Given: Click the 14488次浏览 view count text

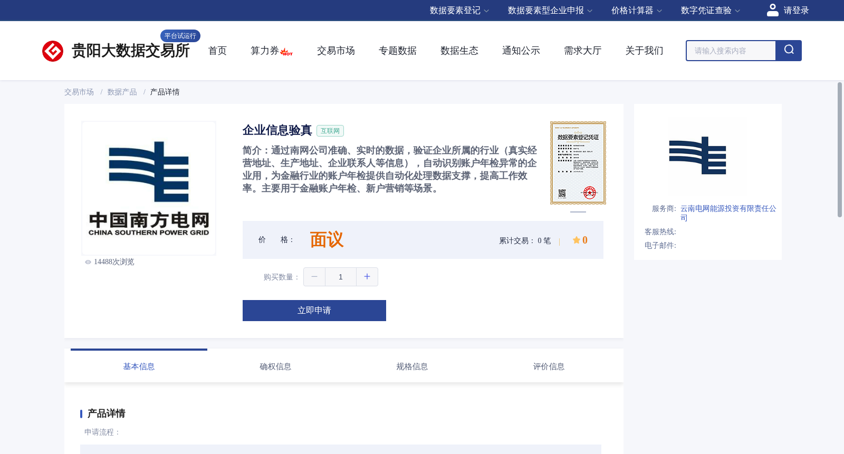Looking at the screenshot, I should coord(114,262).
